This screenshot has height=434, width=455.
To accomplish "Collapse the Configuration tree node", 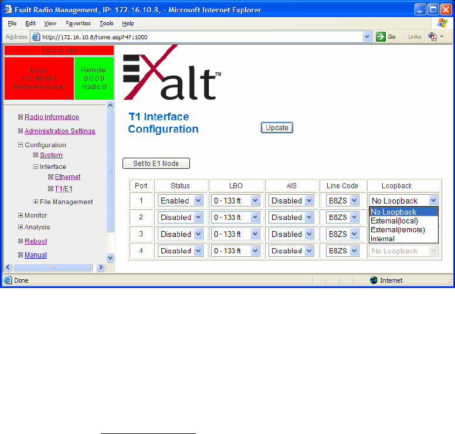I will 21,145.
